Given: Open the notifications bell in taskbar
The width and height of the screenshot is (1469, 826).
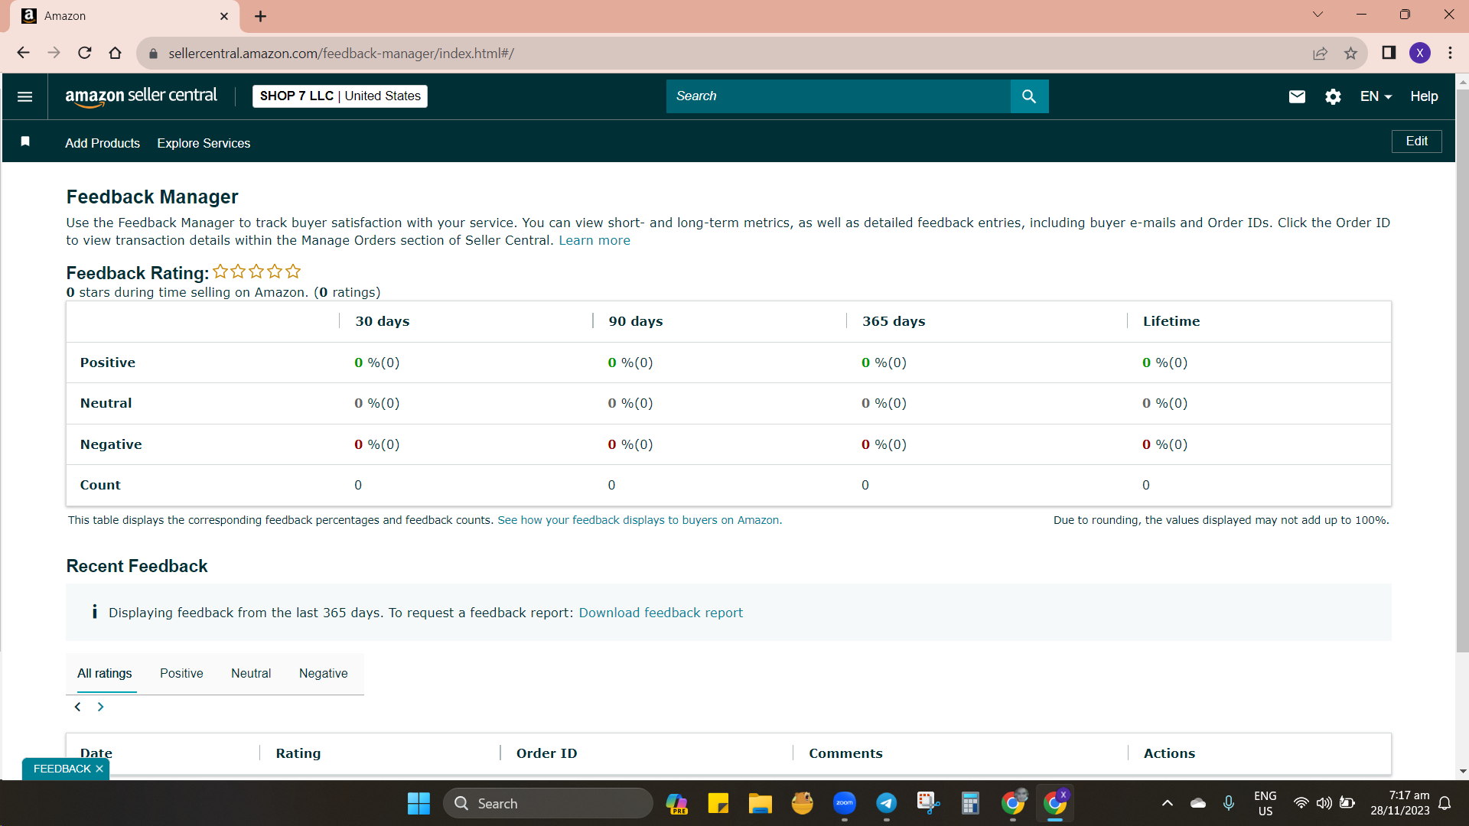Looking at the screenshot, I should (x=1445, y=803).
